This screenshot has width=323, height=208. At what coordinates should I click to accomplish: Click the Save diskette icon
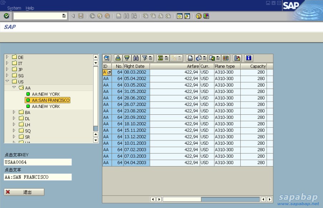[81, 16]
